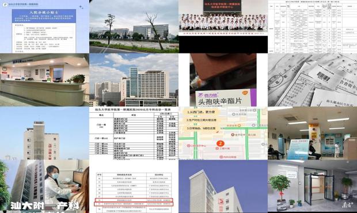Open the tall hospital building under clouds photo
The height and width of the screenshot is (213, 357).
pos(134,80)
